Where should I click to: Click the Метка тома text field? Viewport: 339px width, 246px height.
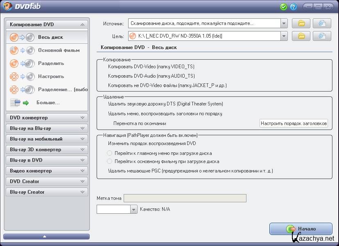(185, 198)
